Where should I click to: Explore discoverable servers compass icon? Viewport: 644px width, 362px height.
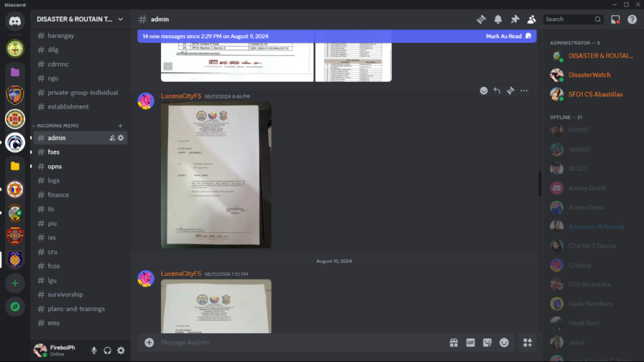pos(15,307)
